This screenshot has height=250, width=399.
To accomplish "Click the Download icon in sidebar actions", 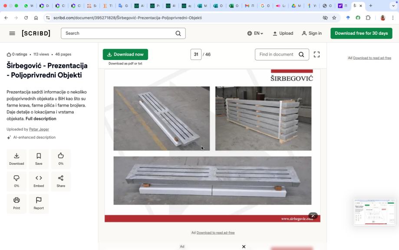I will click(16, 159).
